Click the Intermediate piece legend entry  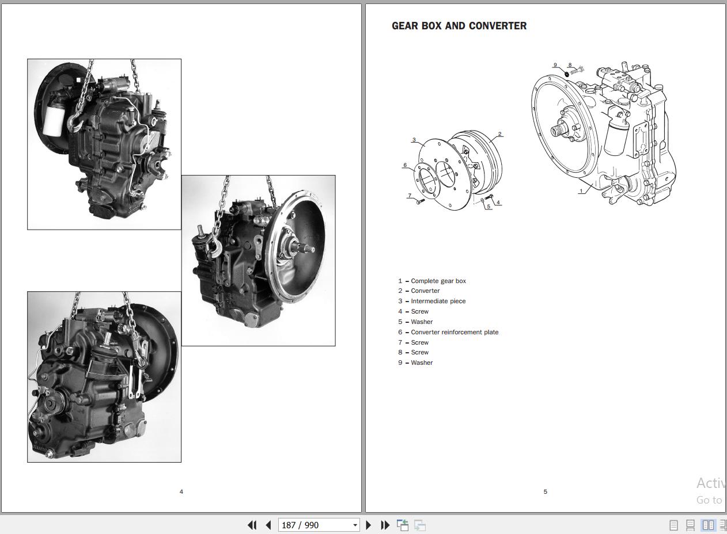pyautogui.click(x=438, y=301)
